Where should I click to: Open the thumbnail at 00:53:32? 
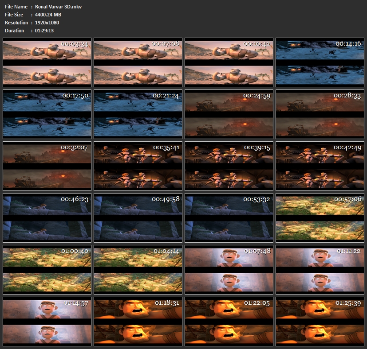tap(229, 218)
